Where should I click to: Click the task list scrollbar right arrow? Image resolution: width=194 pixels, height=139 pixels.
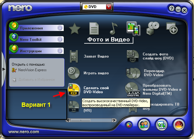pos(114,120)
